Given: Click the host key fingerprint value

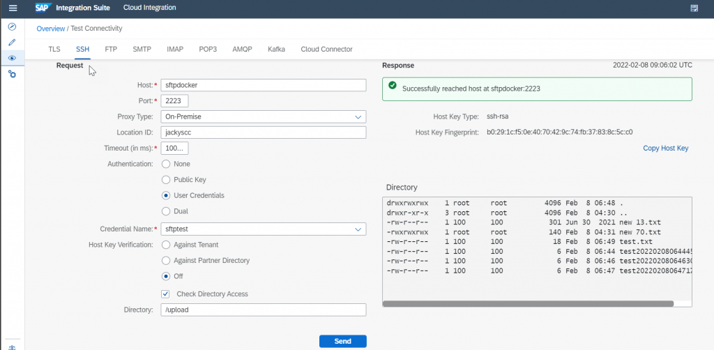Looking at the screenshot, I should point(560,132).
